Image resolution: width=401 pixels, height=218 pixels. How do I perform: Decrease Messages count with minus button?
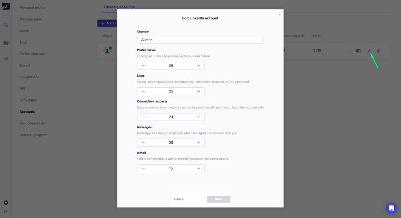(x=143, y=142)
